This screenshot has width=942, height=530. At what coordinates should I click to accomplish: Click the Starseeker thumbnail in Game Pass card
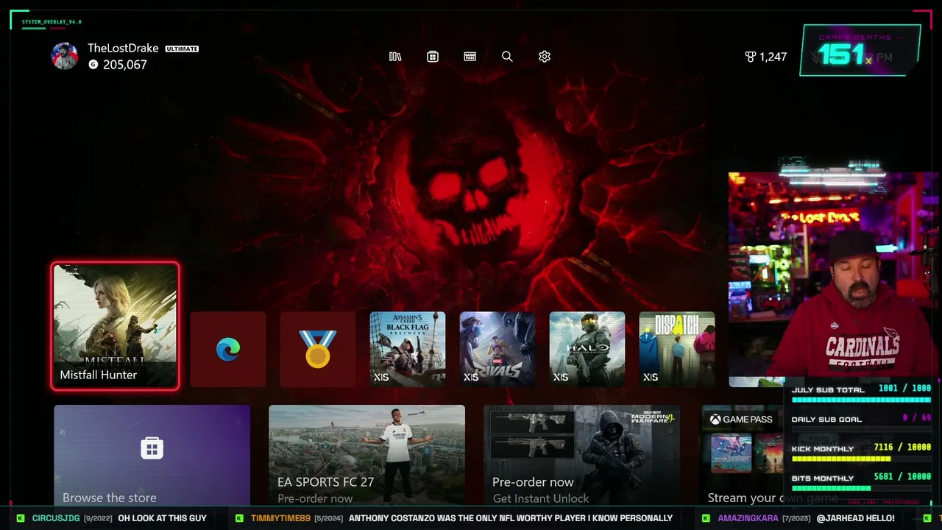(x=732, y=453)
